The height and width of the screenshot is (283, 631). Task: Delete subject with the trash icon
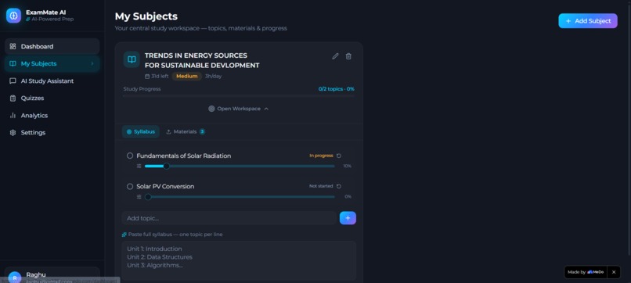348,56
